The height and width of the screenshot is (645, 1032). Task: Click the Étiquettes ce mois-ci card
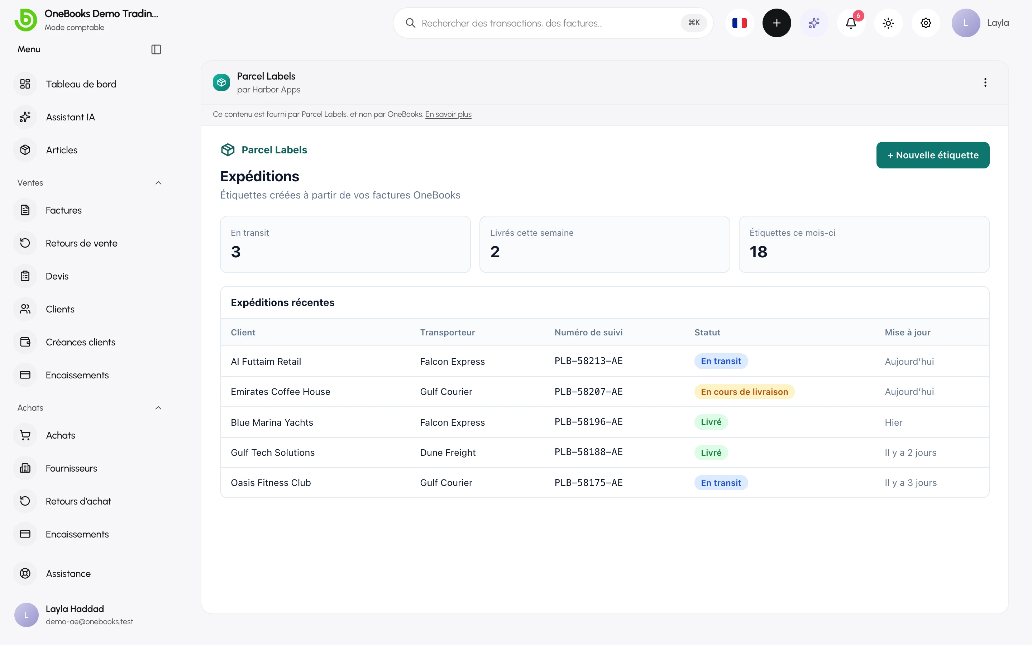864,244
